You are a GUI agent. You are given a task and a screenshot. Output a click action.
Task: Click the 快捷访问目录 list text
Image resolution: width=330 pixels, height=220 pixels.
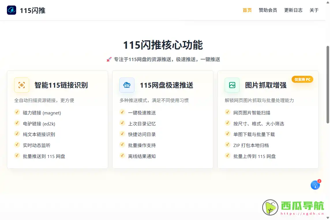point(142,134)
